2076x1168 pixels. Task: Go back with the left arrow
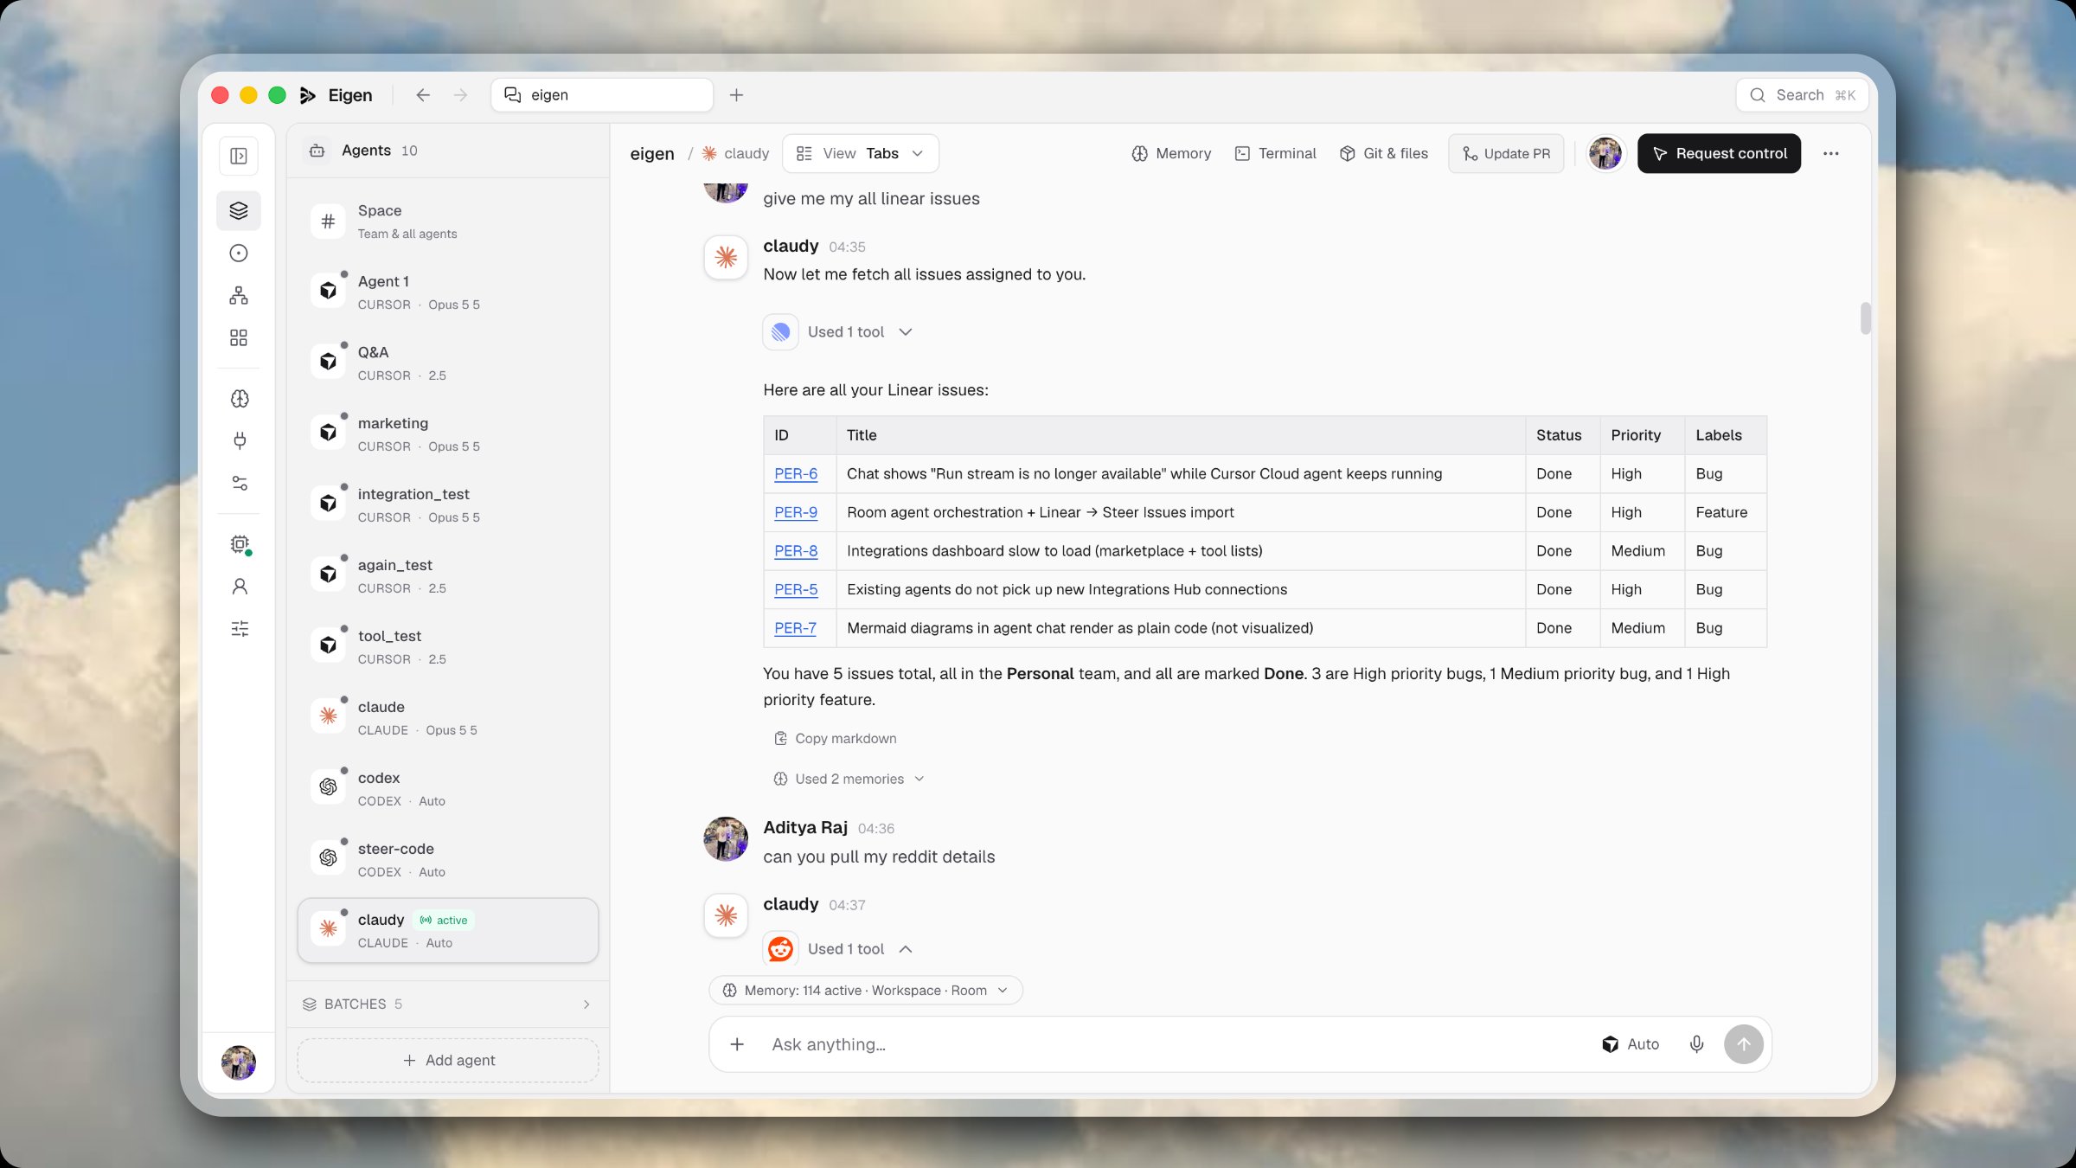[422, 95]
